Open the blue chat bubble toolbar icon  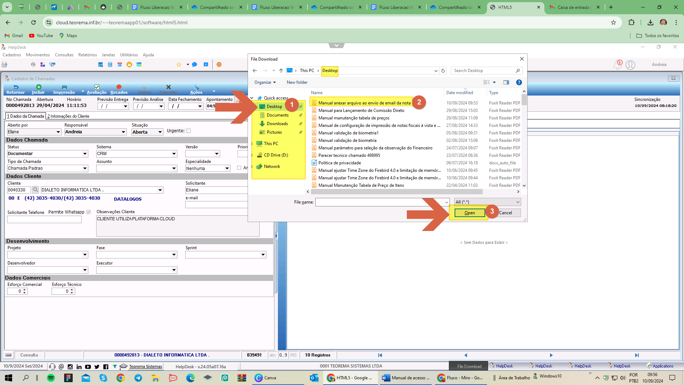[x=195, y=65]
